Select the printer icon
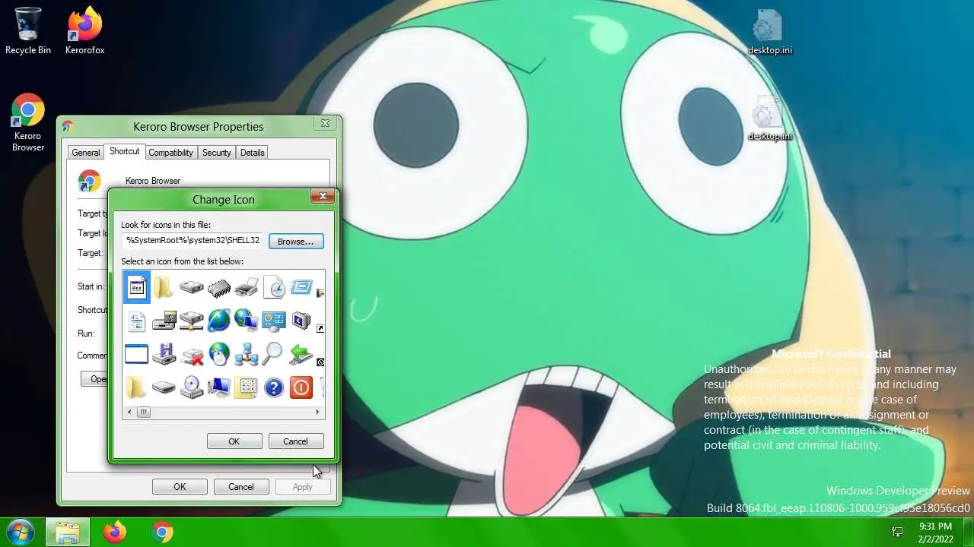 246,287
